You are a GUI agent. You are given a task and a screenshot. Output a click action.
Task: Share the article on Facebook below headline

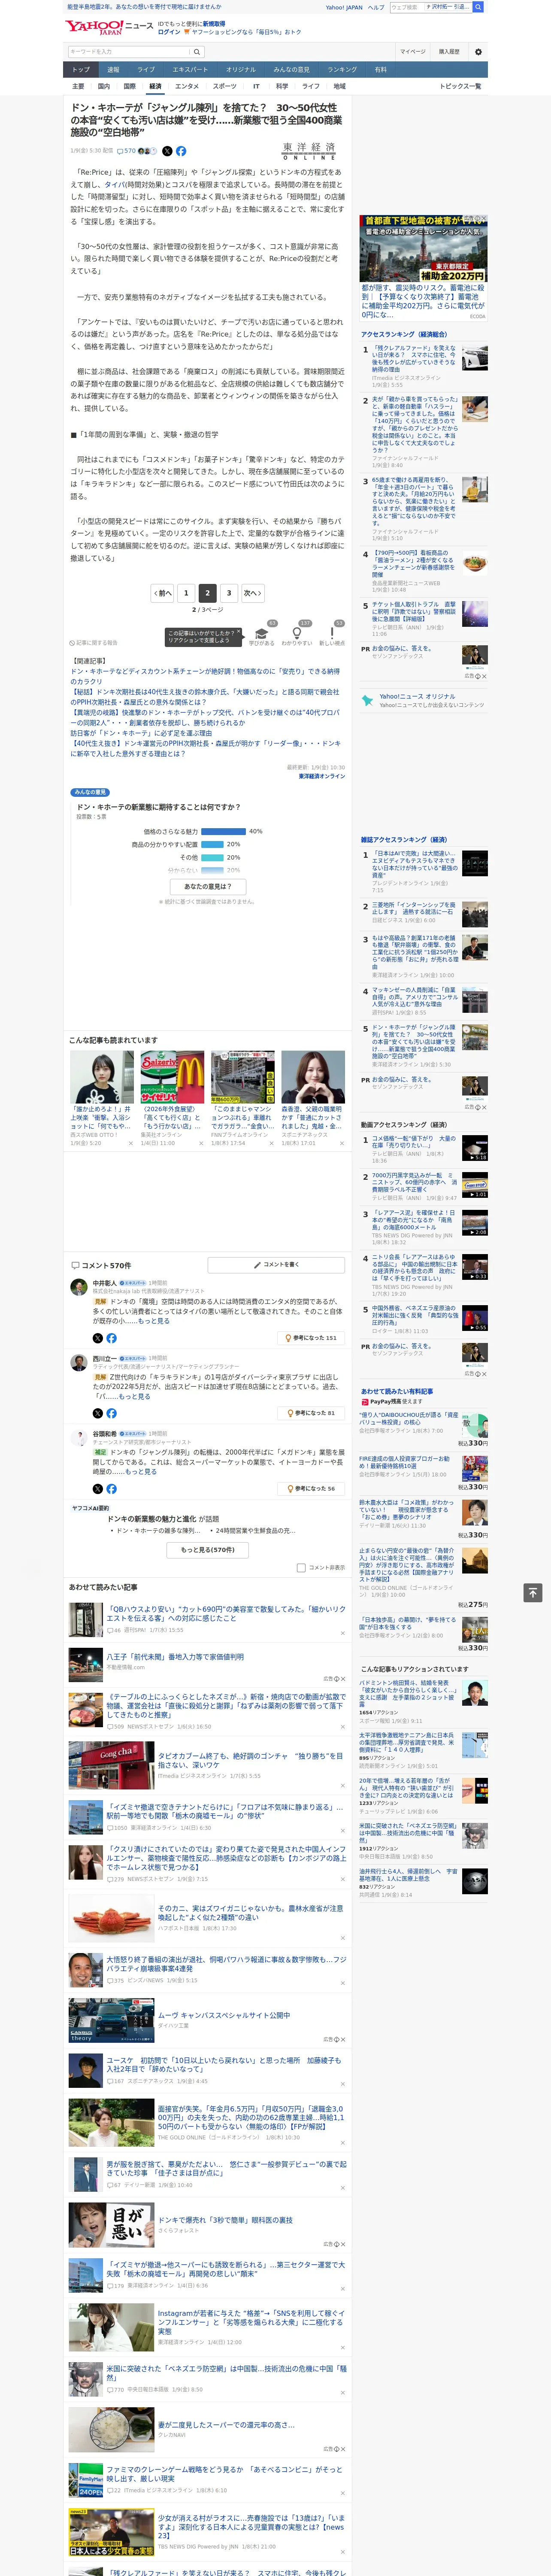click(181, 151)
